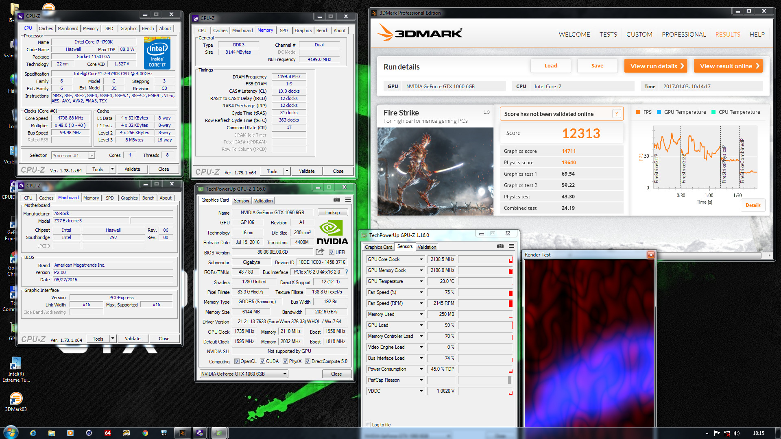Toggle UEFI checkbox in GPU-Z
The height and width of the screenshot is (439, 781).
tap(332, 252)
